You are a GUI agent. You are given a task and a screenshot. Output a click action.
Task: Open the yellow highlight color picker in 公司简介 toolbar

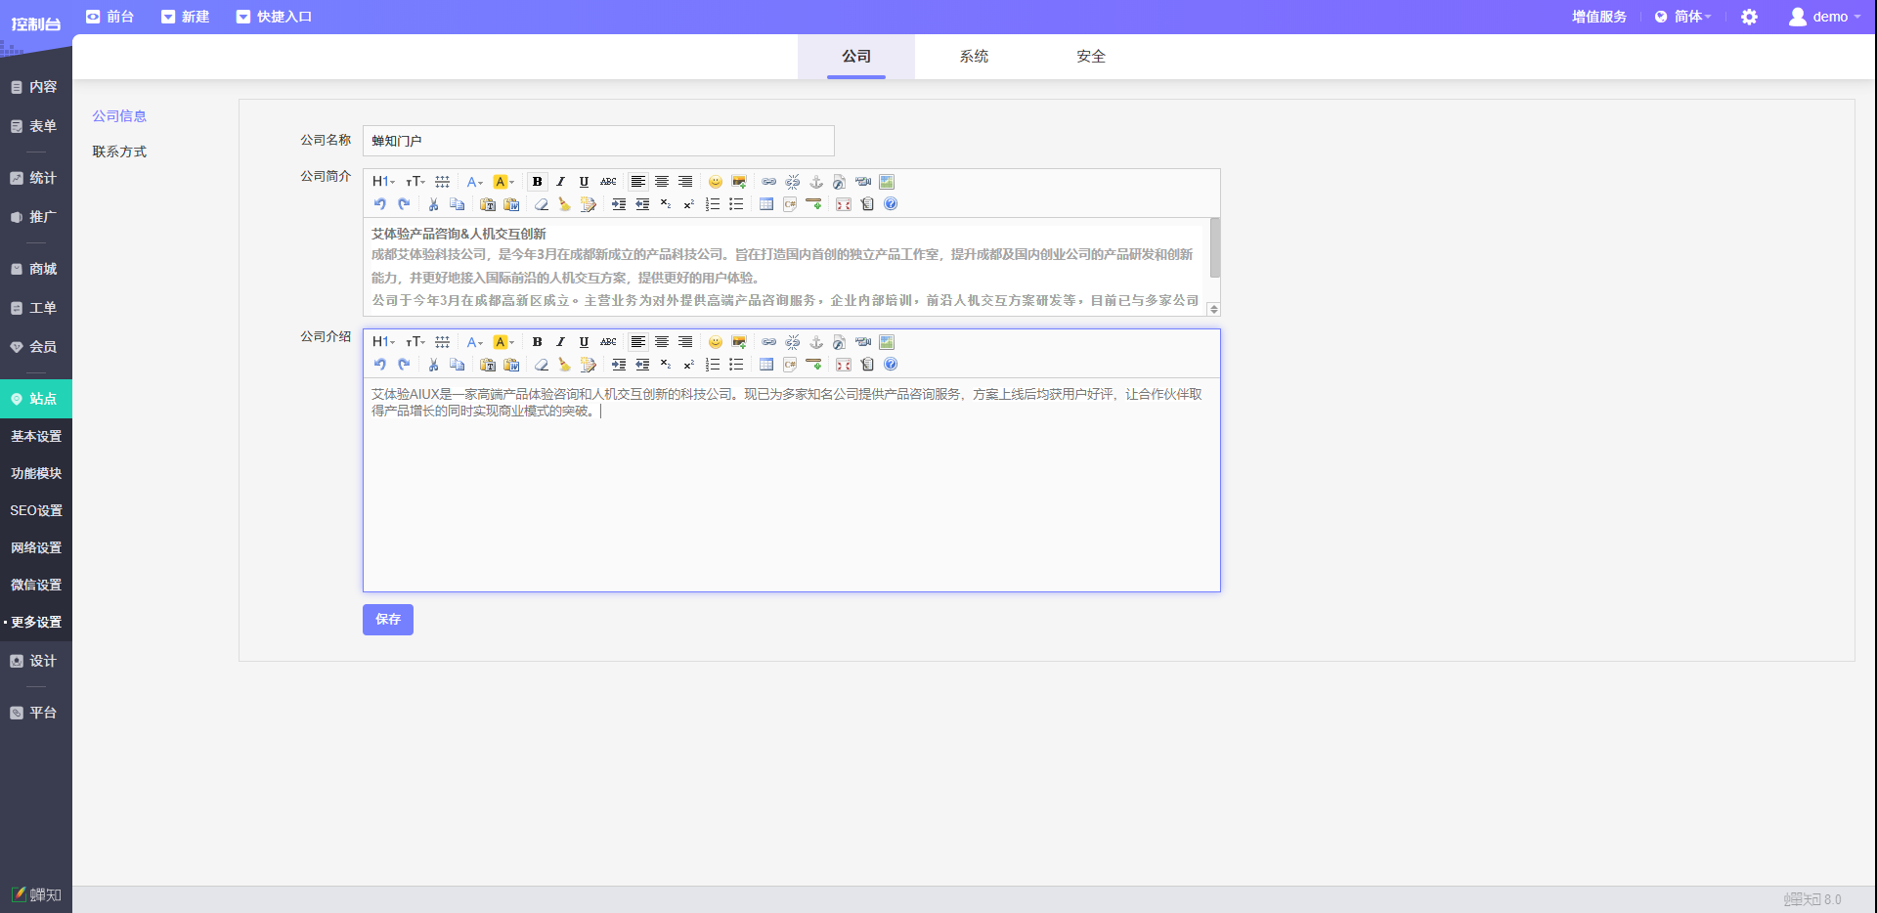[503, 182]
